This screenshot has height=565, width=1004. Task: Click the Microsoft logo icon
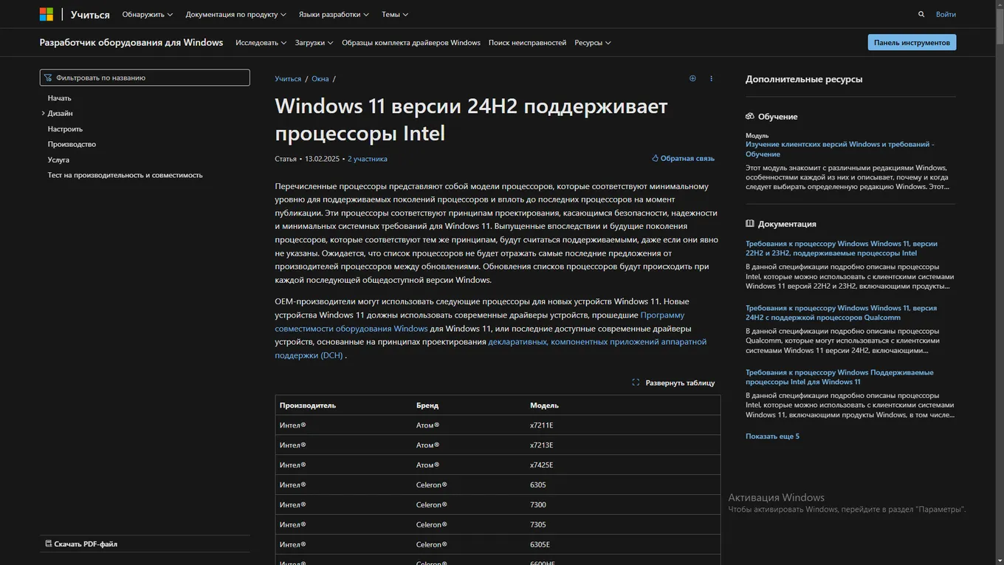click(x=46, y=14)
